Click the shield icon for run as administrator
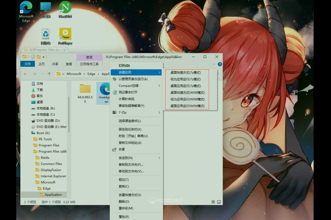The image size is (331, 220). [x=115, y=79]
